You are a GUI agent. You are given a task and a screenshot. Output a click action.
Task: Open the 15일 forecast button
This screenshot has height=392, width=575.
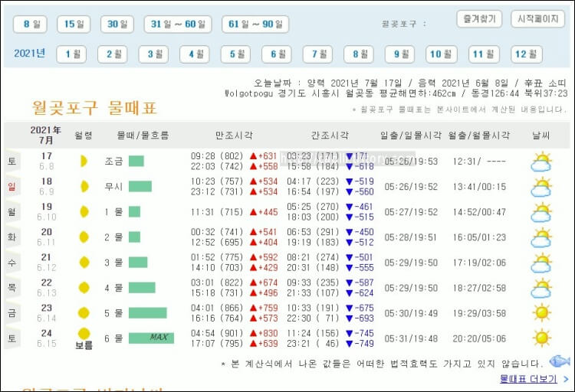[x=74, y=24]
